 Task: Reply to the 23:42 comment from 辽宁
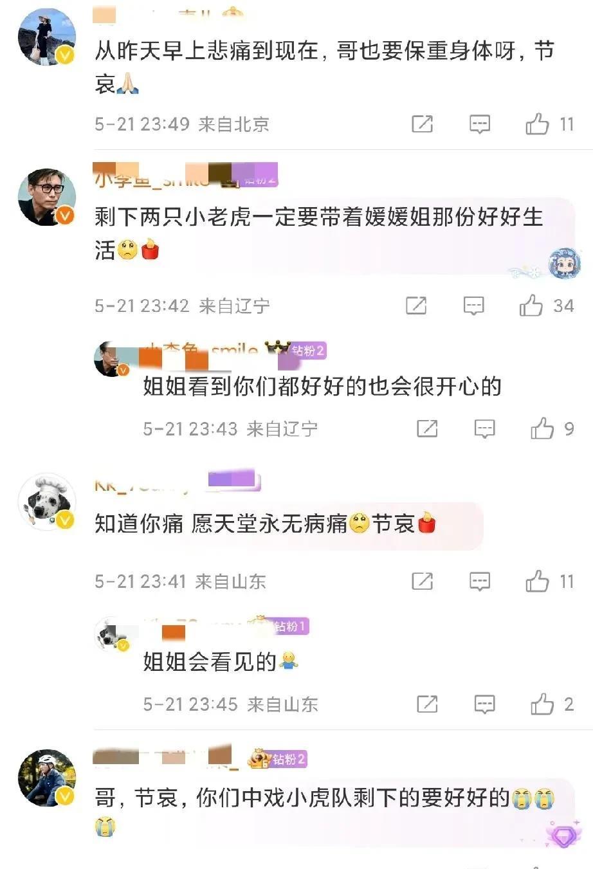[x=474, y=306]
